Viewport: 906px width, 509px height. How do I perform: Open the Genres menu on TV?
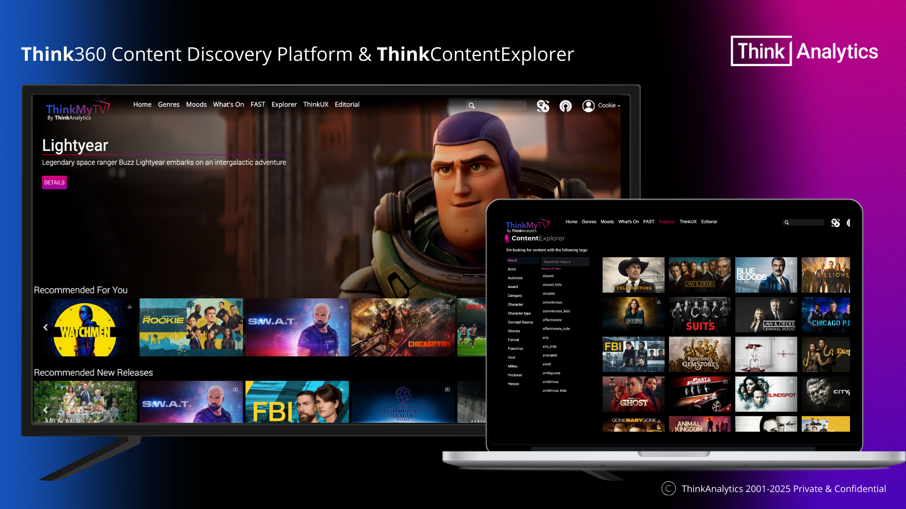coord(168,105)
